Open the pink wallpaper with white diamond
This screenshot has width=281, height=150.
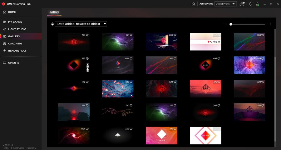[x=162, y=136]
